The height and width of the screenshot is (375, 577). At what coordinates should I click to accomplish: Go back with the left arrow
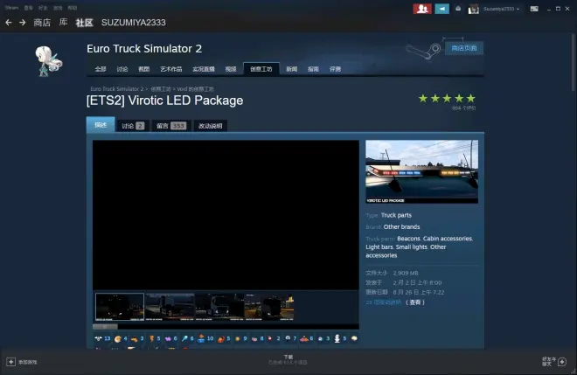tap(9, 22)
